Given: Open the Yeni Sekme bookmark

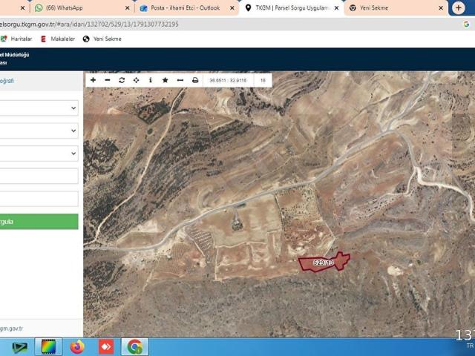Looking at the screenshot, I should [102, 39].
